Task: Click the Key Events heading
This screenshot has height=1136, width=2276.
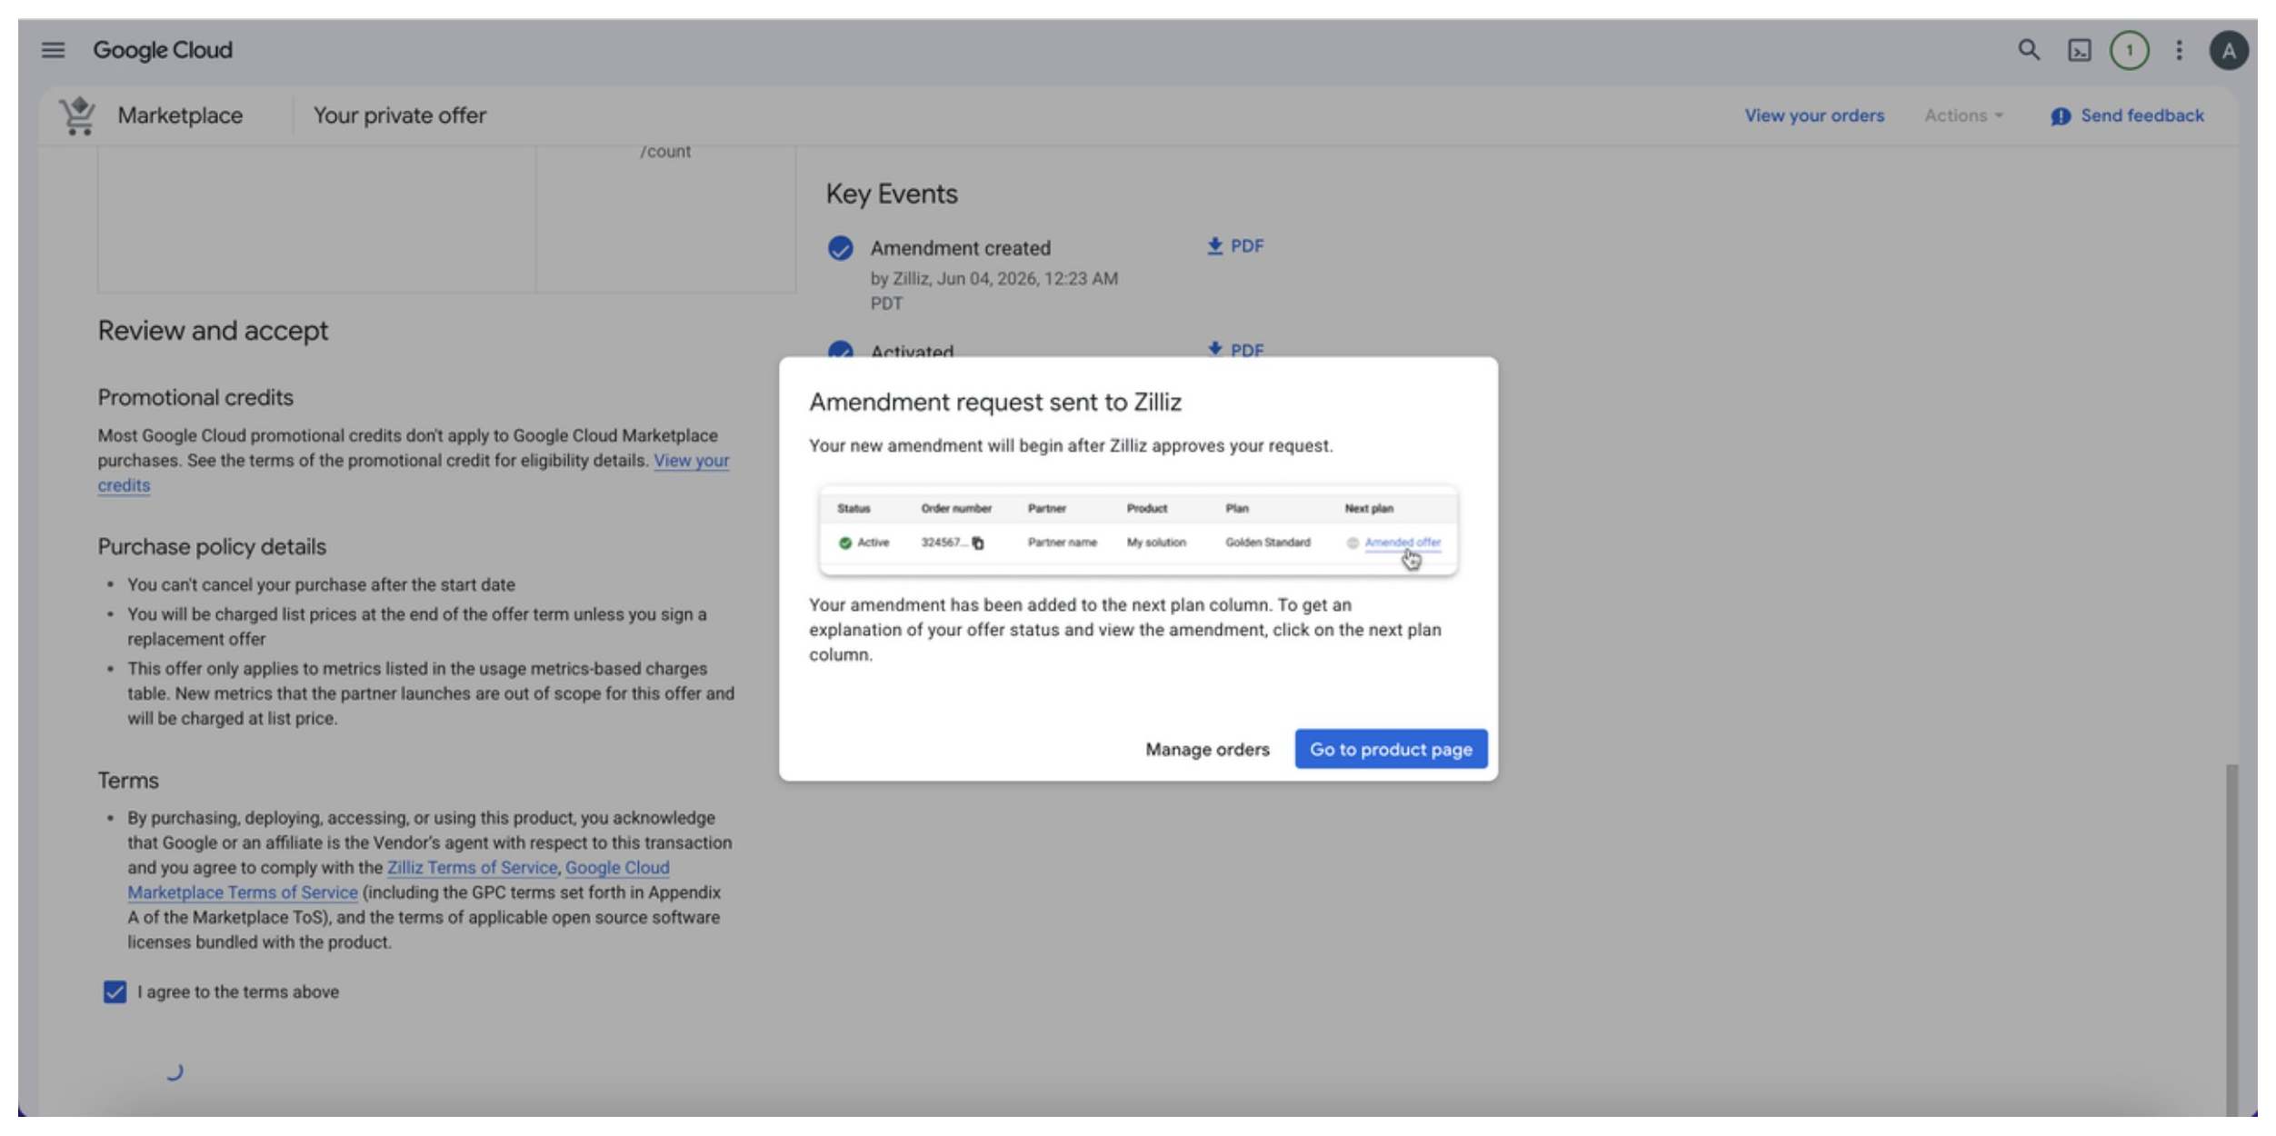Action: (x=892, y=194)
